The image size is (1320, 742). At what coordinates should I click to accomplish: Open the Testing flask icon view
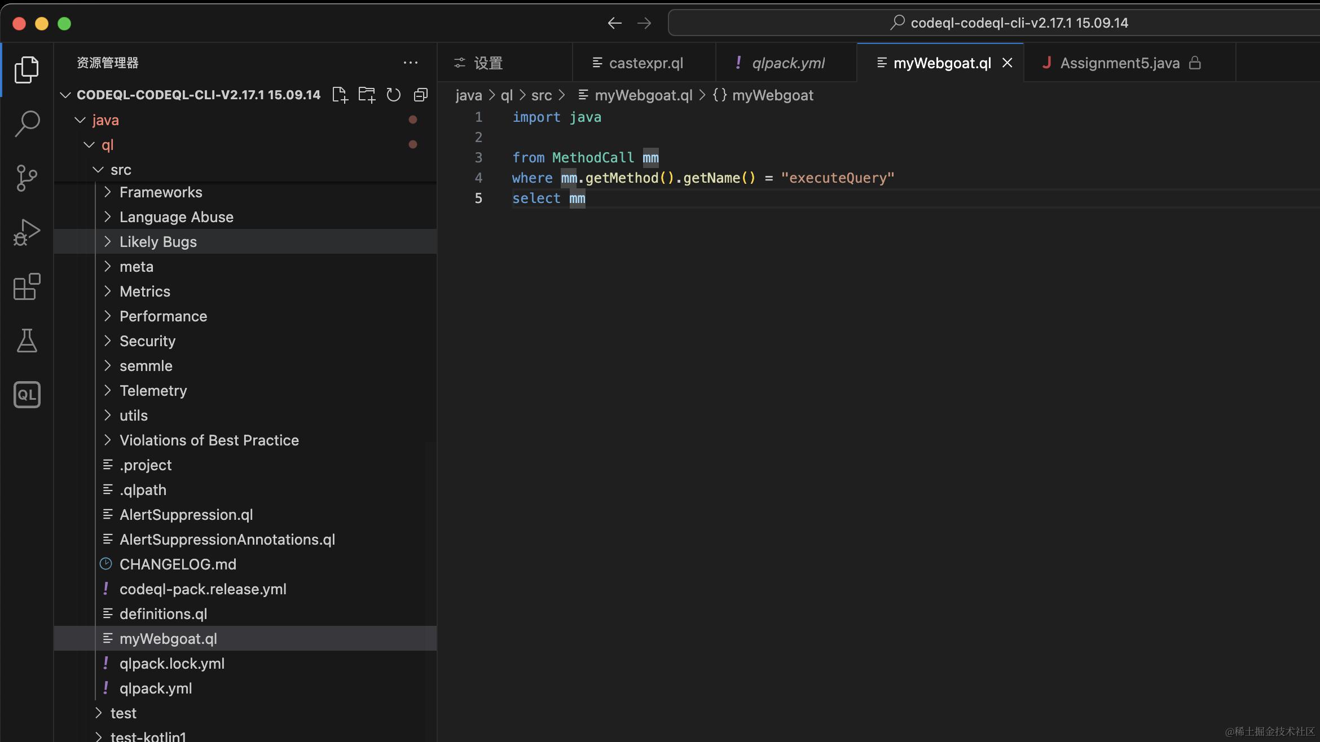27,341
